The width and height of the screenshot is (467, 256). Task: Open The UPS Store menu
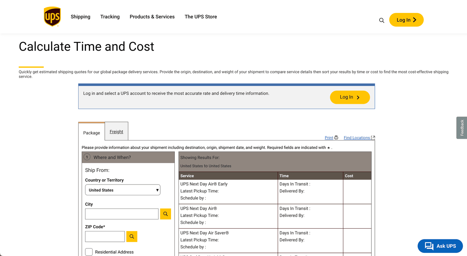tap(201, 17)
